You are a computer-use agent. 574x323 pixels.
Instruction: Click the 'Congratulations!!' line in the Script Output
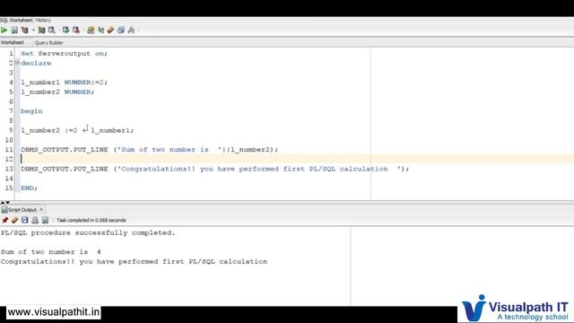tap(134, 261)
